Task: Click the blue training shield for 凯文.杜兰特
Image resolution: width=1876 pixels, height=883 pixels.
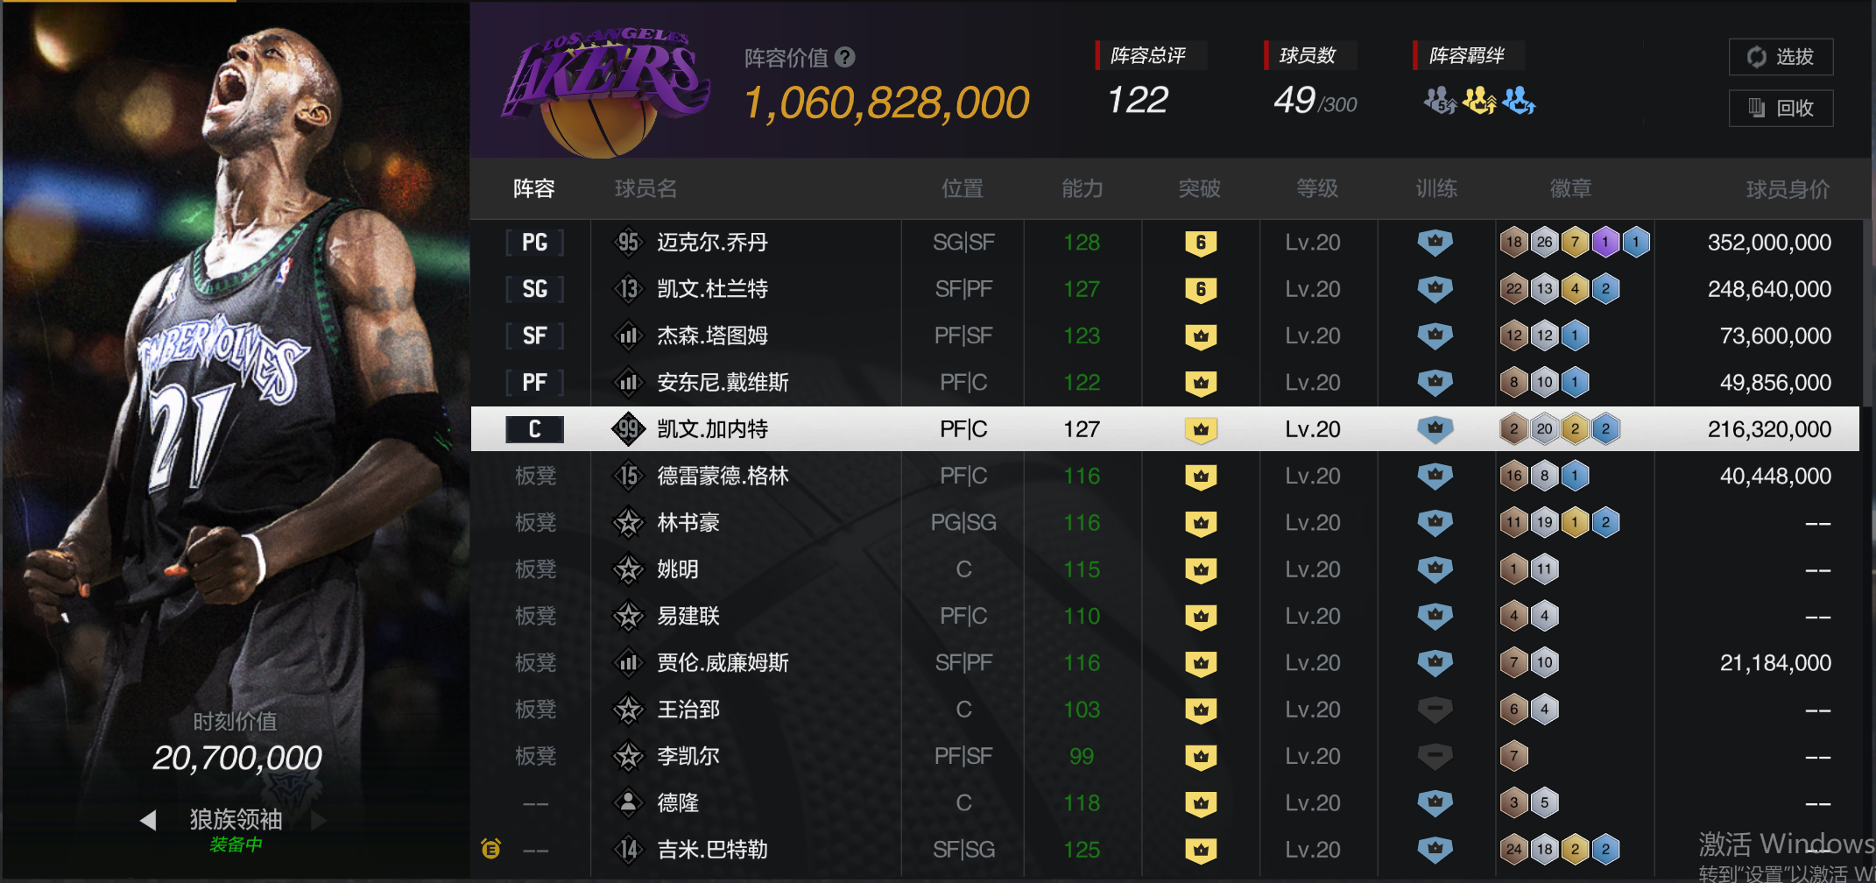Action: pyautogui.click(x=1435, y=289)
